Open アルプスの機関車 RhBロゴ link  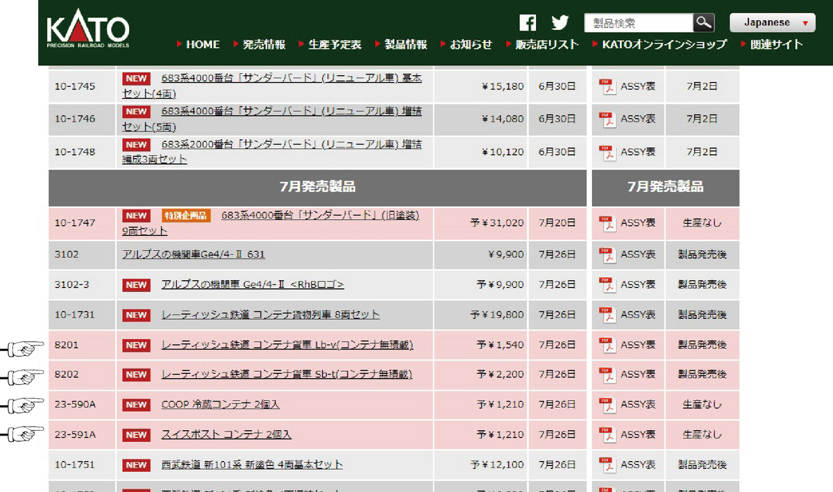(253, 284)
